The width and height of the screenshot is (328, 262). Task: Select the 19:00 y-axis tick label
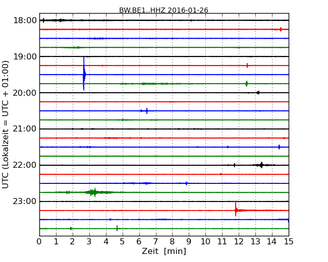[x=25, y=56]
